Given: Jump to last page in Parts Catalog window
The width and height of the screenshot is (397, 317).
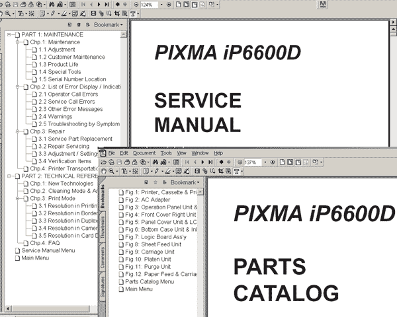Looking at the screenshot, I should pyautogui.click(x=210, y=162).
